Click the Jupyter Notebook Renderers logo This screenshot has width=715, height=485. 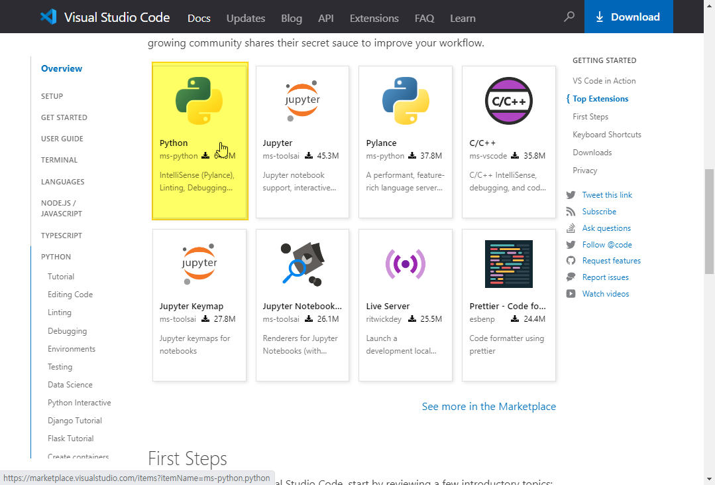[302, 264]
